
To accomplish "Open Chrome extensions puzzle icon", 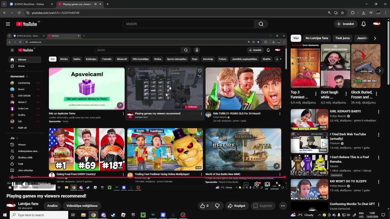I will [x=353, y=13].
